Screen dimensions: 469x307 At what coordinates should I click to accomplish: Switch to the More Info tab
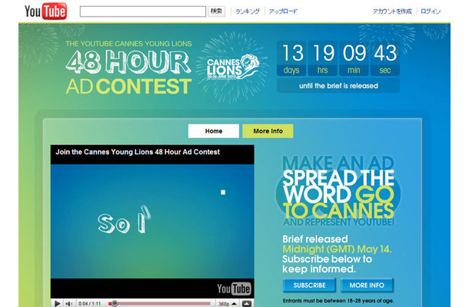(x=268, y=131)
